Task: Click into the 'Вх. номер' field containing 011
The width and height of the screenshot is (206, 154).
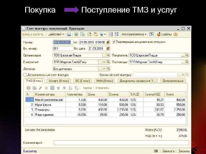Action: pyautogui.click(x=63, y=48)
